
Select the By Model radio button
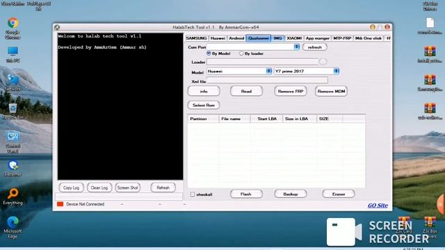coord(209,53)
